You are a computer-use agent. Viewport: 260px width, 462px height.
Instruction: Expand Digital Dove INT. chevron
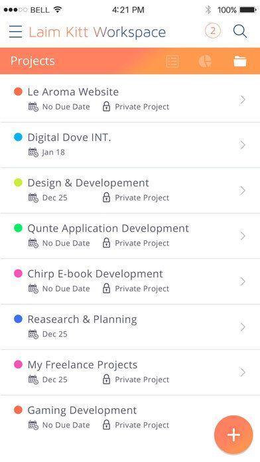point(242,145)
